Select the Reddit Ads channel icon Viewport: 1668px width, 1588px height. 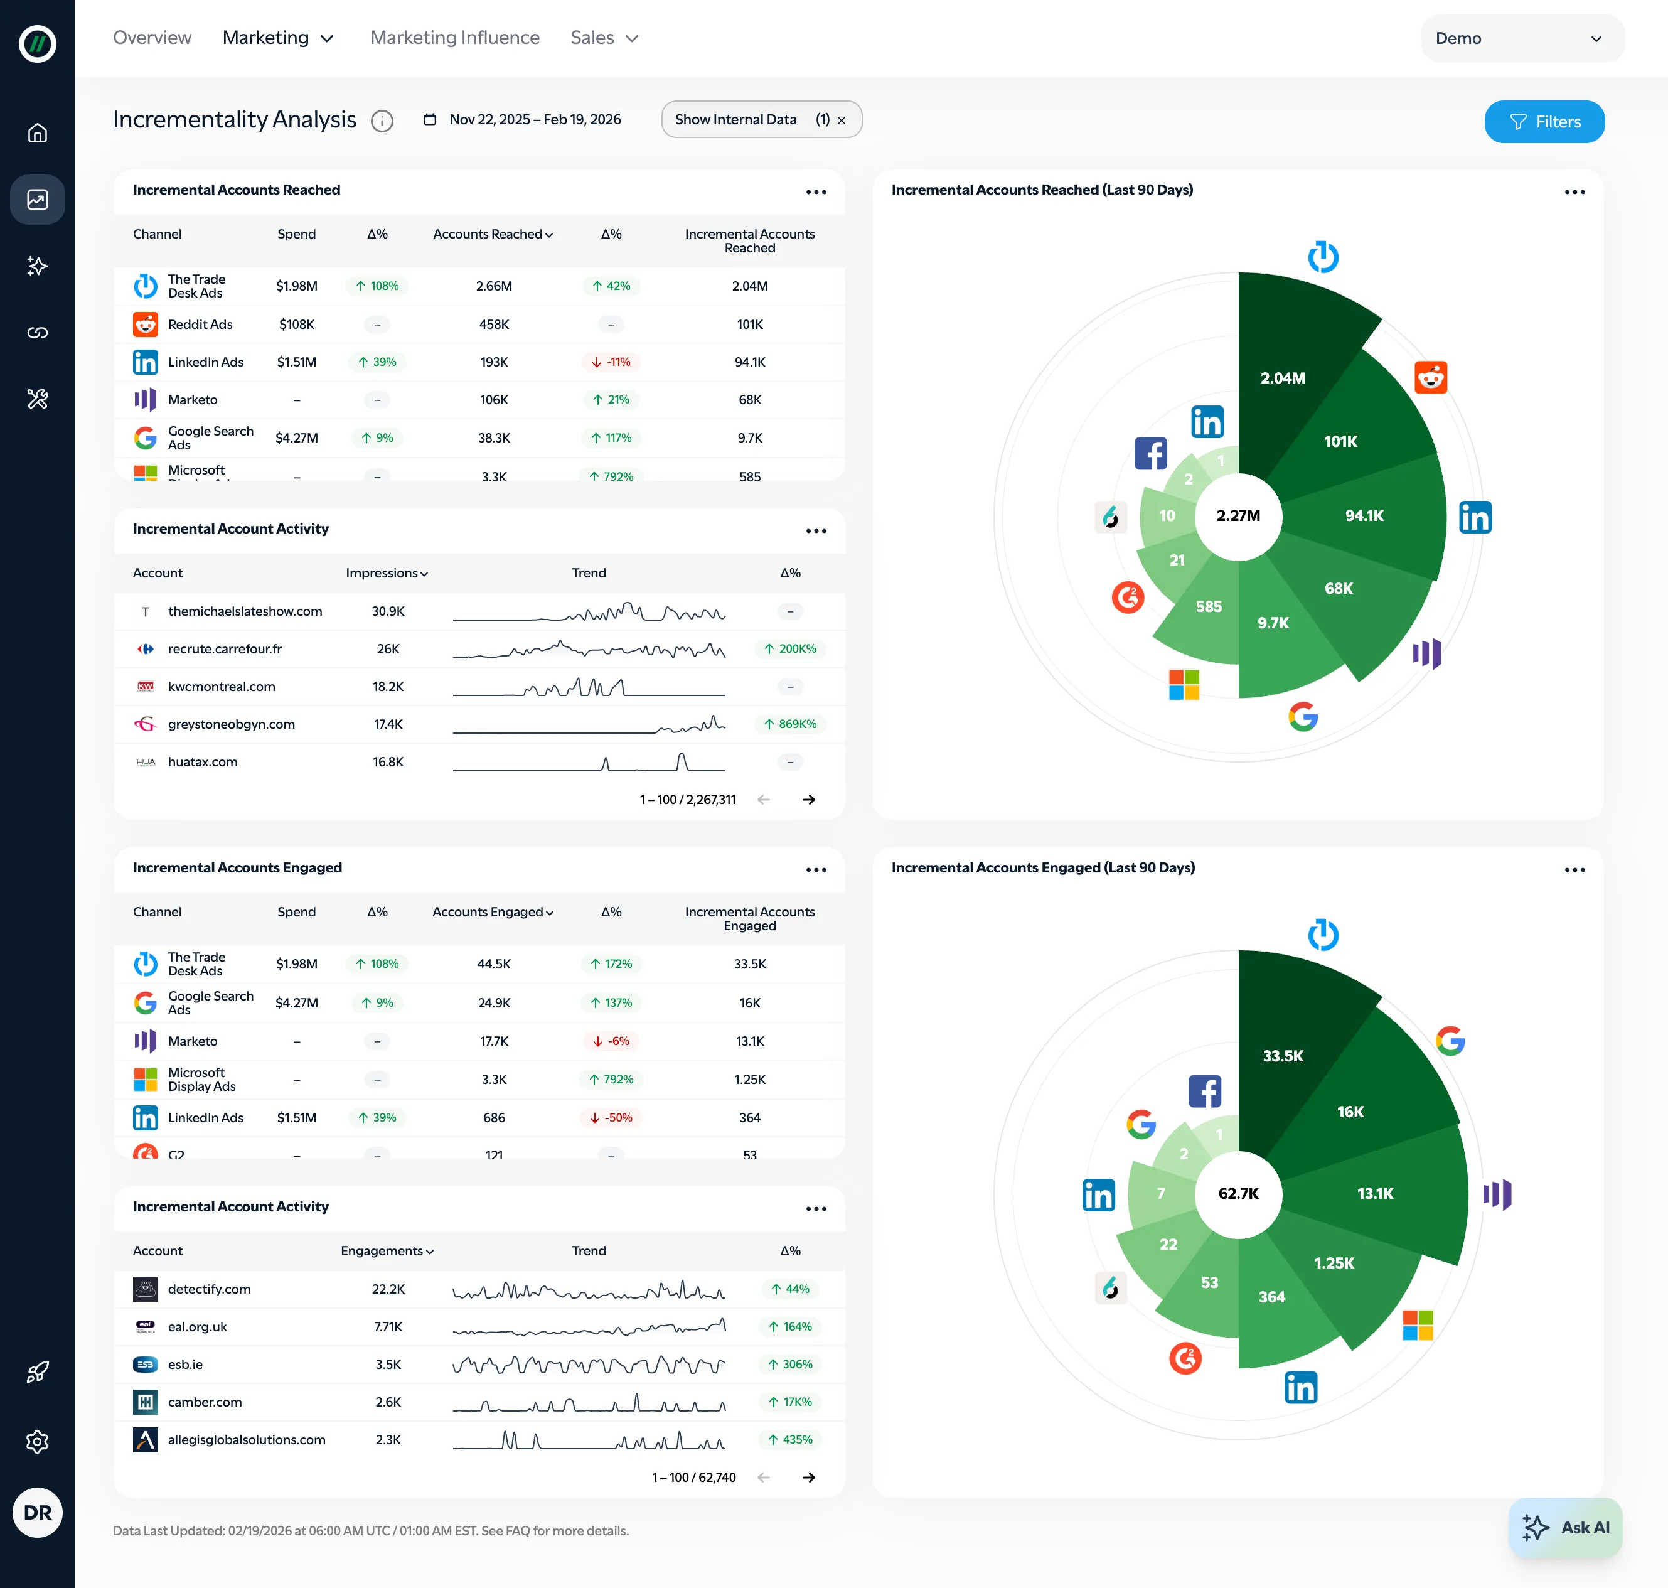[146, 325]
